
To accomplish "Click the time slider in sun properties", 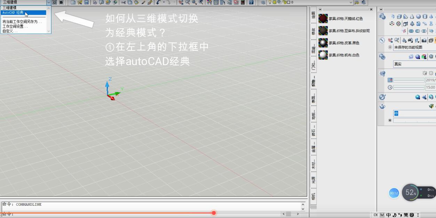I will (409, 87).
